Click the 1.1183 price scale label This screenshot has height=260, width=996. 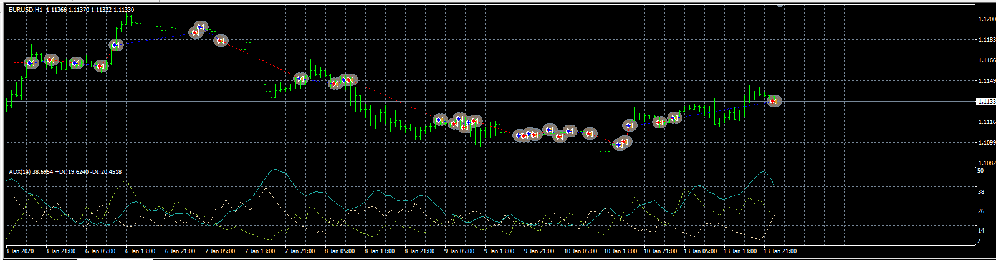point(987,40)
